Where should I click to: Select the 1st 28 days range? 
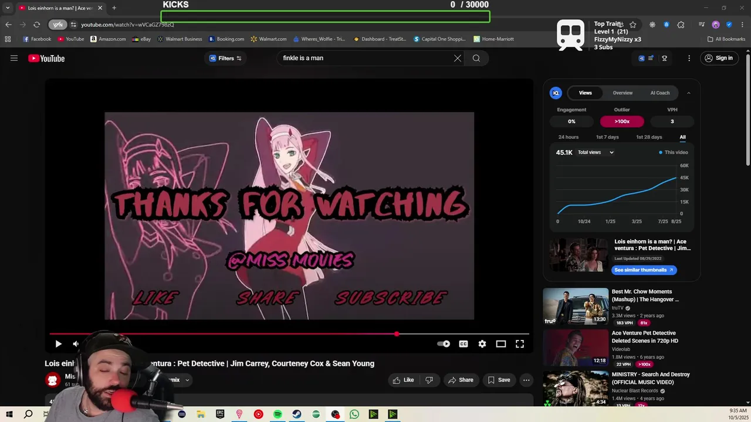(649, 137)
